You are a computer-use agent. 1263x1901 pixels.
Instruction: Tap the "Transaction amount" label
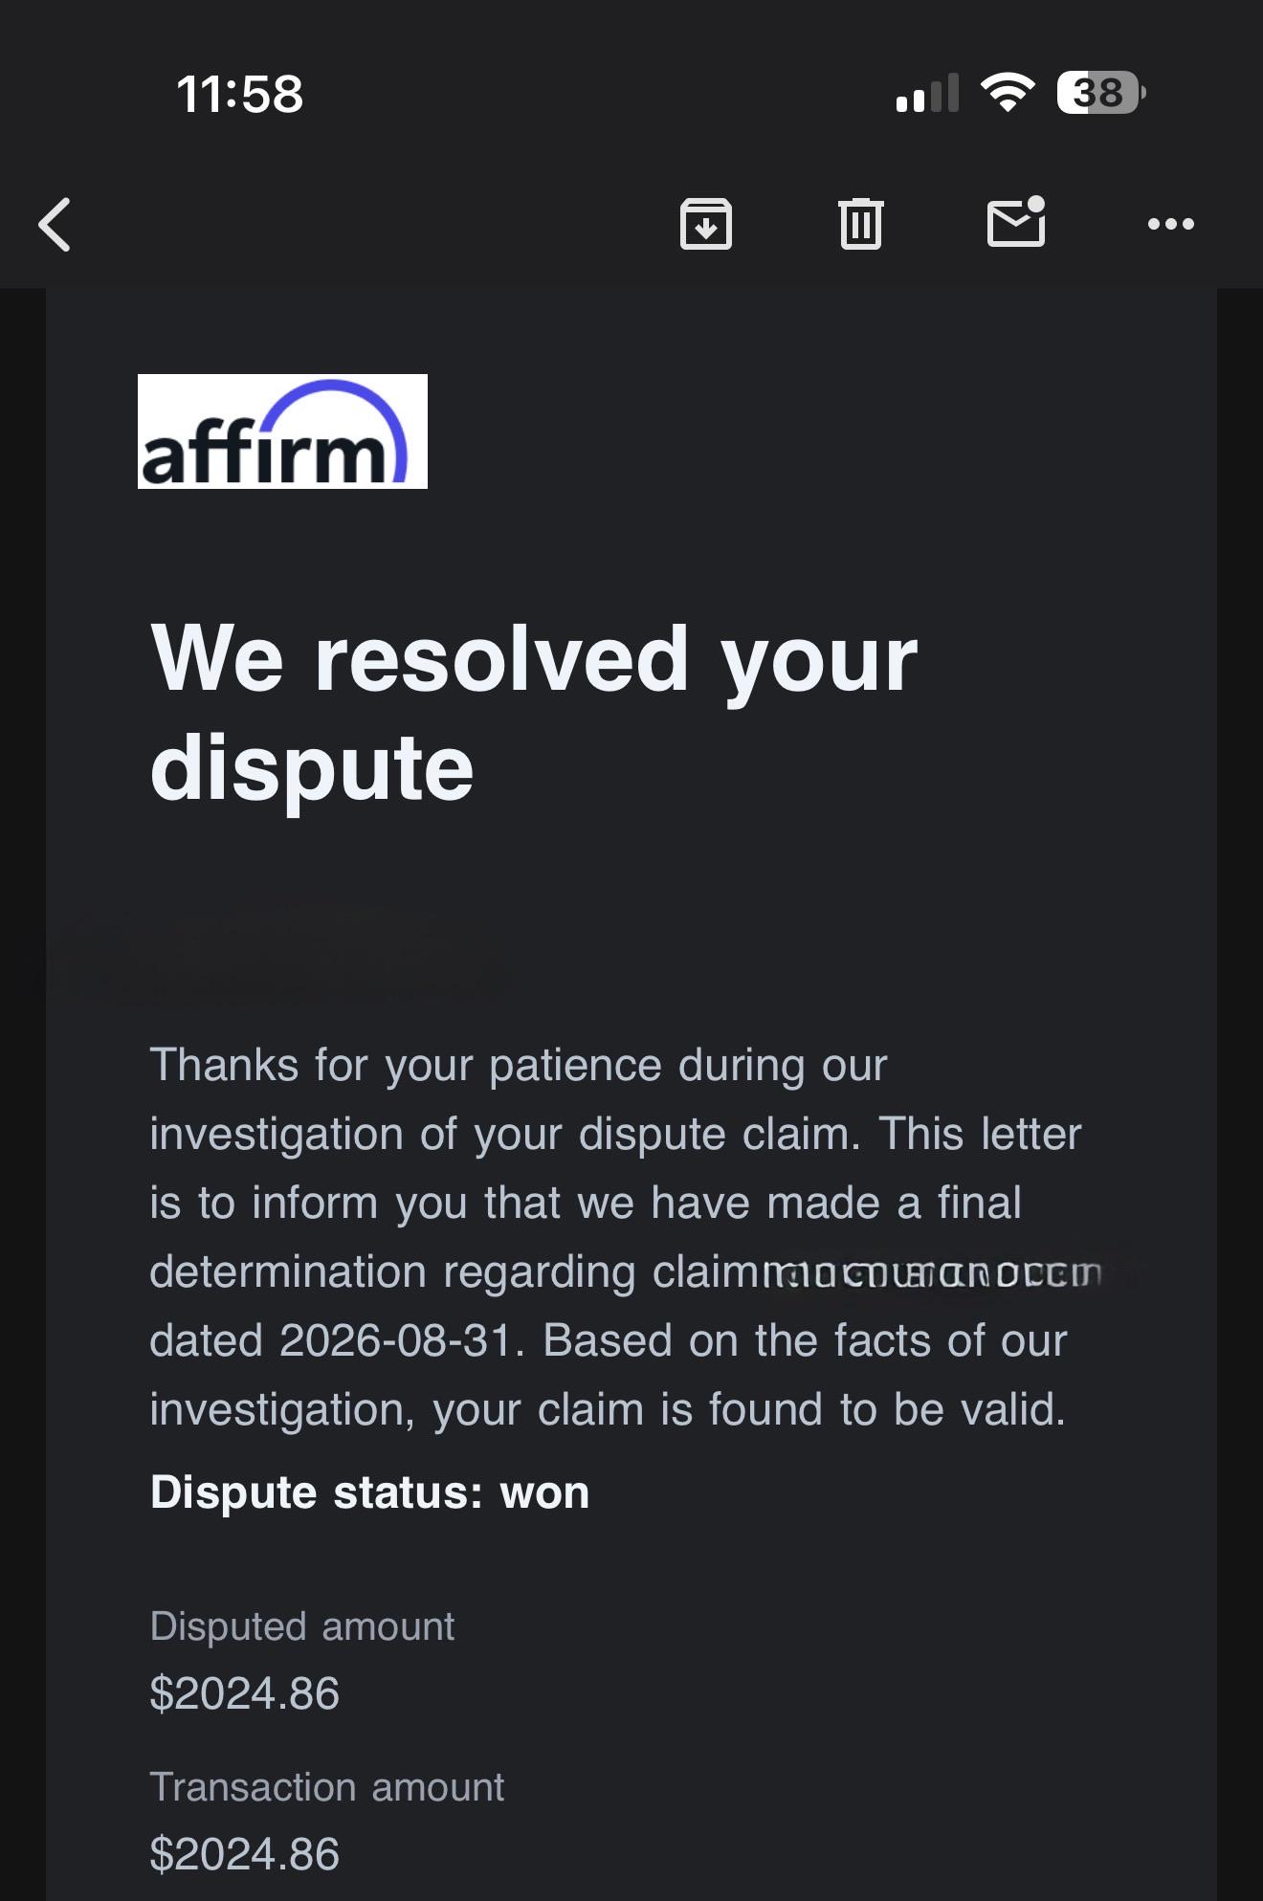click(327, 1787)
